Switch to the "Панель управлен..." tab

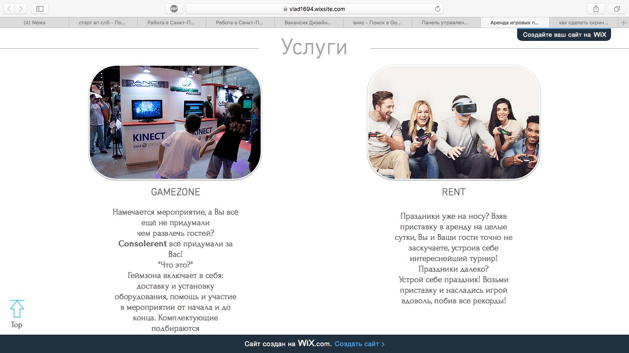(x=446, y=23)
